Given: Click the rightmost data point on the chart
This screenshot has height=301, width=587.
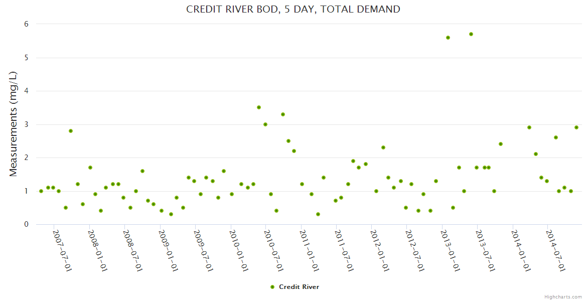Looking at the screenshot, I should pyautogui.click(x=576, y=127).
